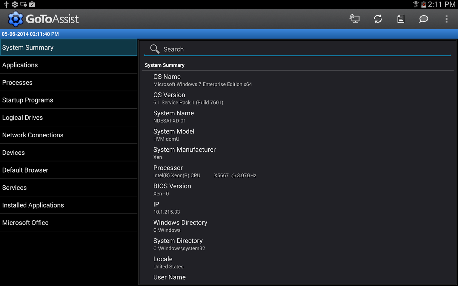Select the System Manufacturer entry
This screenshot has width=458, height=286.
pos(298,153)
